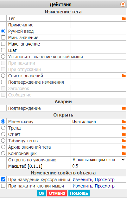Click Изменить link for При нажатии кнопки мыши
The width and height of the screenshot is (127, 198).
tap(82, 186)
